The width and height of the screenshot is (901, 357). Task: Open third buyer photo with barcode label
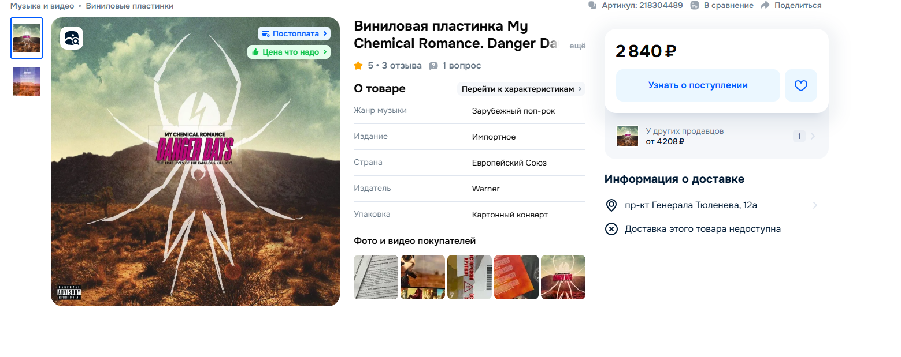click(469, 277)
